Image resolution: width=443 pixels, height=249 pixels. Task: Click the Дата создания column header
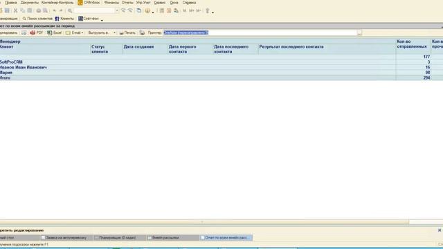(145, 49)
